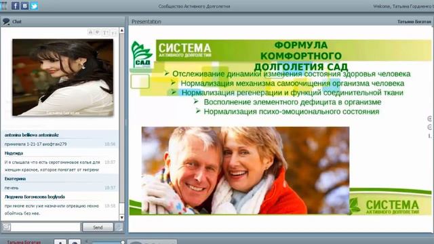Image resolution: width=434 pixels, height=244 pixels.
Task: Click the small icon right of Send
Action: pos(119,227)
